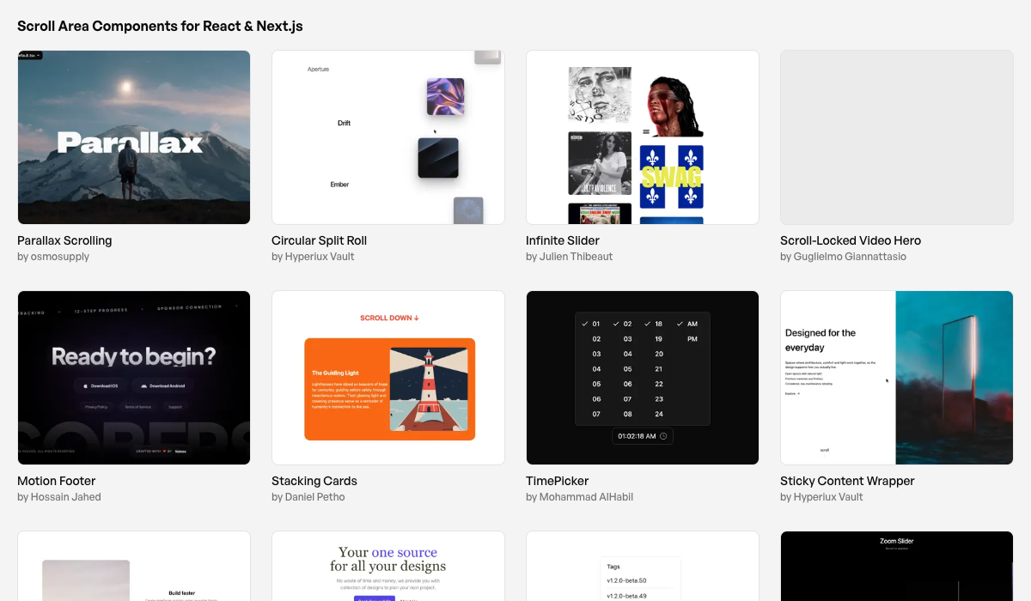Click the TimePicker title link

click(558, 481)
